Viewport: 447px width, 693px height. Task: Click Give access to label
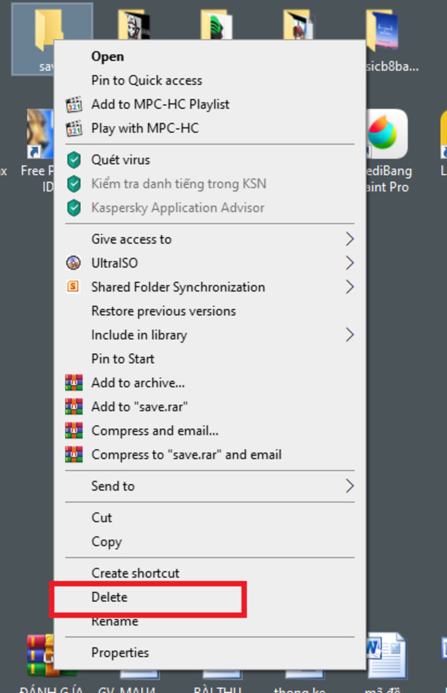point(131,239)
